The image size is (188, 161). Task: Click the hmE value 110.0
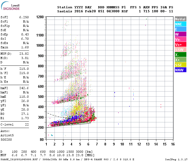click(24, 97)
